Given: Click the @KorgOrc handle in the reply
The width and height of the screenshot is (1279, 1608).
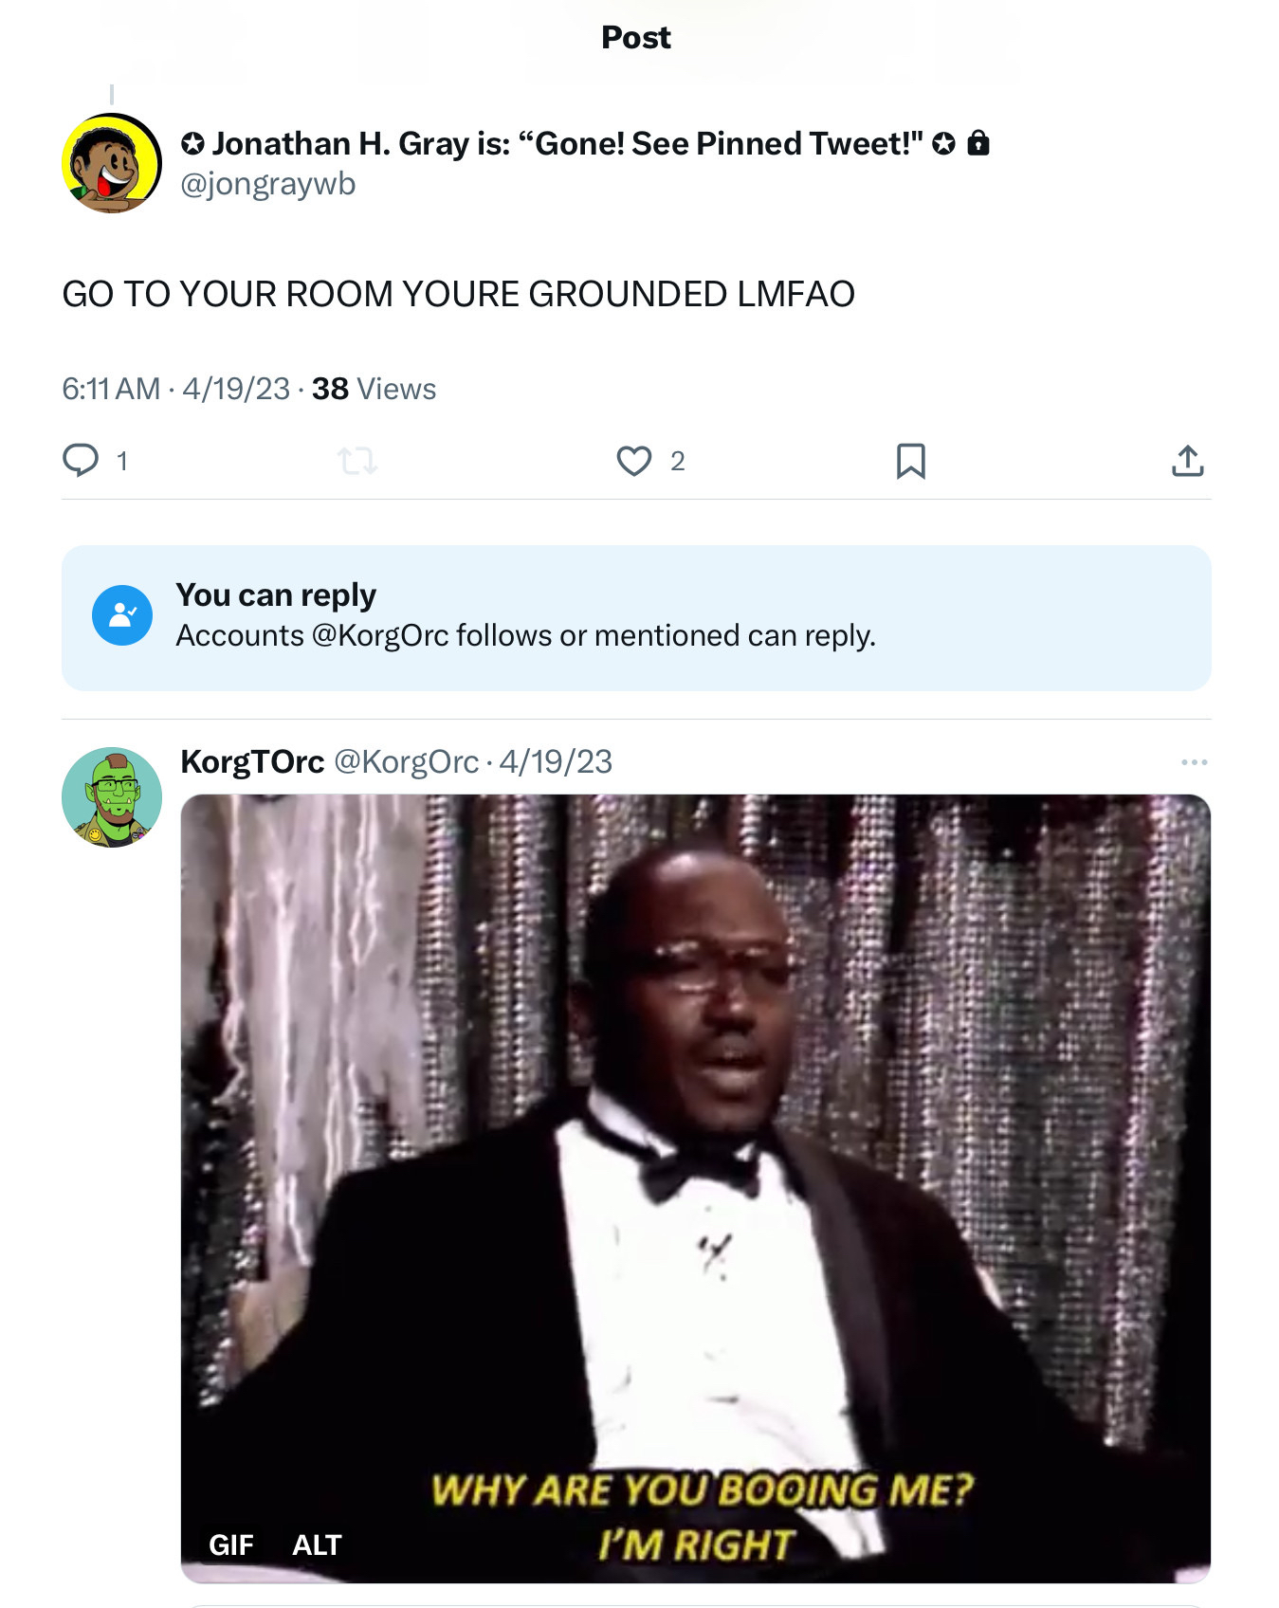Looking at the screenshot, I should pyautogui.click(x=406, y=762).
